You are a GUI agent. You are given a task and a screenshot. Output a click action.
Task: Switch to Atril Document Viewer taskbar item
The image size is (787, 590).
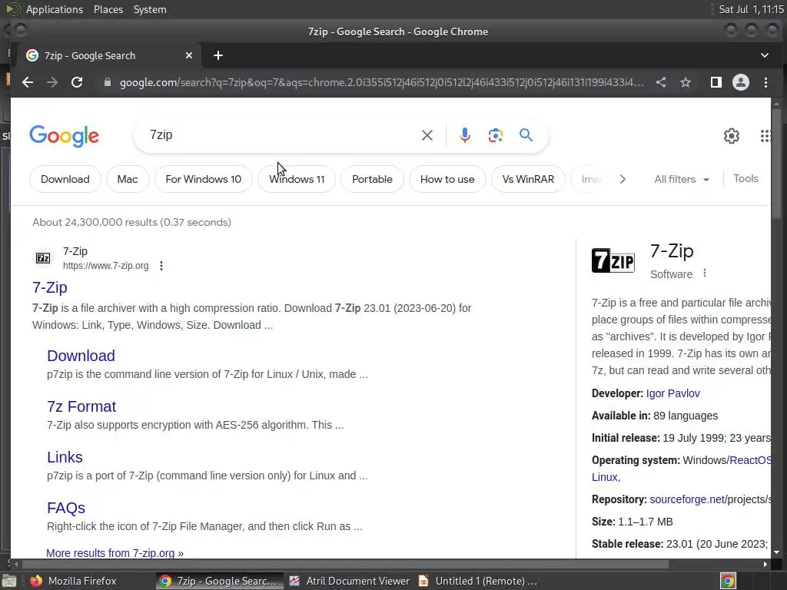click(x=350, y=581)
